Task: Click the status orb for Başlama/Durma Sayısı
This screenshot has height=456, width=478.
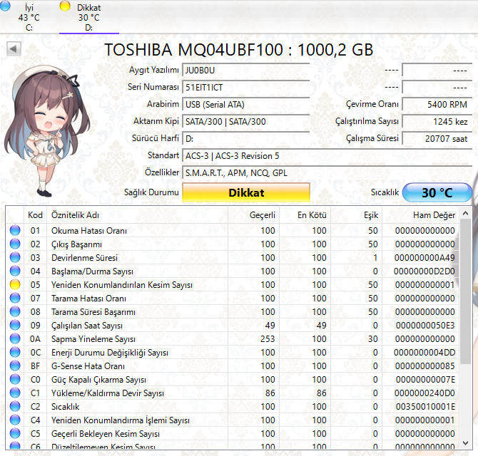Action: [x=15, y=271]
